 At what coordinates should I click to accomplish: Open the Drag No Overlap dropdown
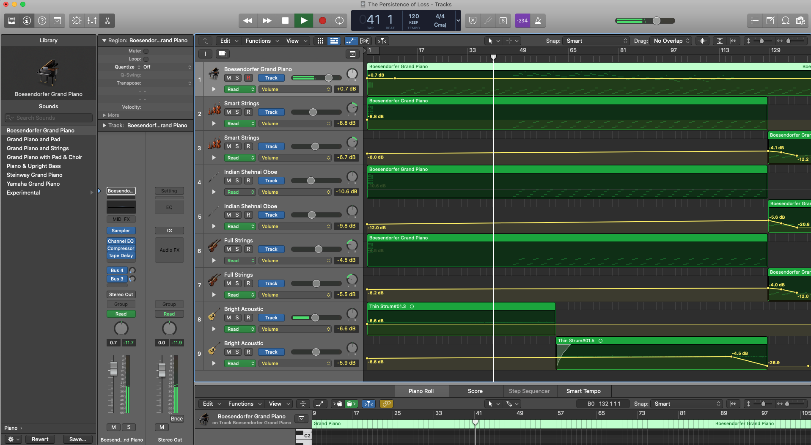(671, 41)
